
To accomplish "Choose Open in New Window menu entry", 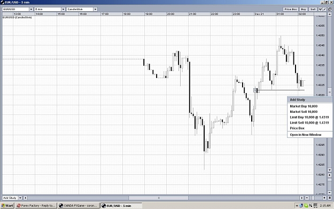I will click(x=306, y=135).
